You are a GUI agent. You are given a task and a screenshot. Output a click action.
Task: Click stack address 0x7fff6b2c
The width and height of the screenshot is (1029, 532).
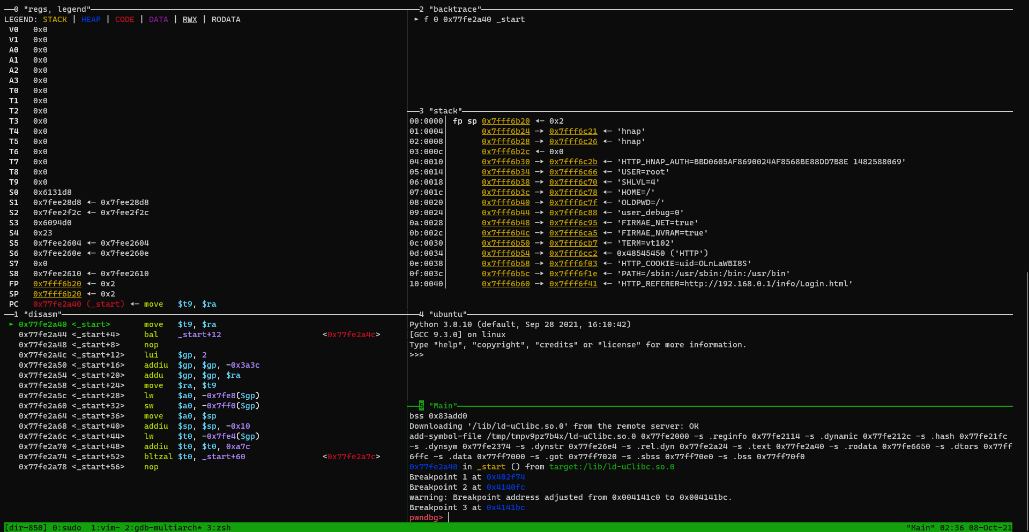(x=505, y=151)
